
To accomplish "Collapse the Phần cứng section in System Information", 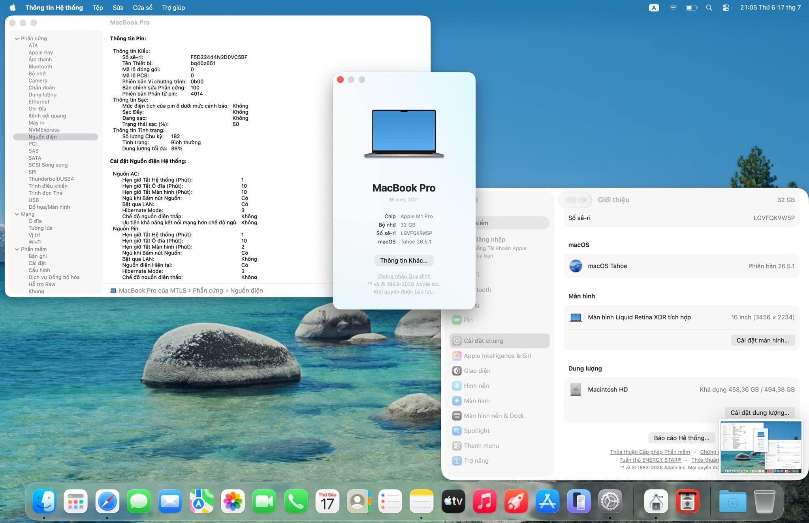I will [17, 38].
